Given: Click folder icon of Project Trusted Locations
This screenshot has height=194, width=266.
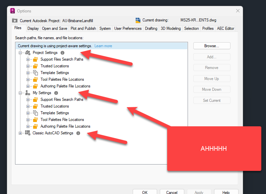Looking at the screenshot, I should click(36, 66).
